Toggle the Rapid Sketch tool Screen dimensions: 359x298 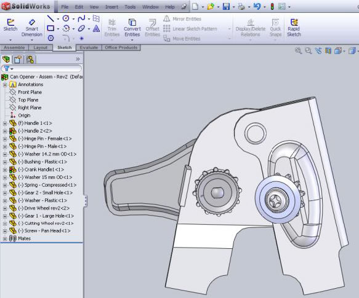pos(294,28)
